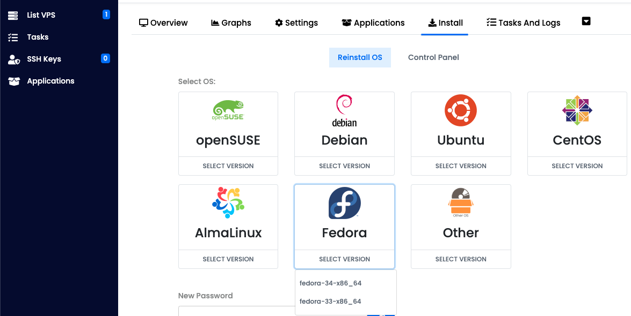Click the Fedora logo

344,203
